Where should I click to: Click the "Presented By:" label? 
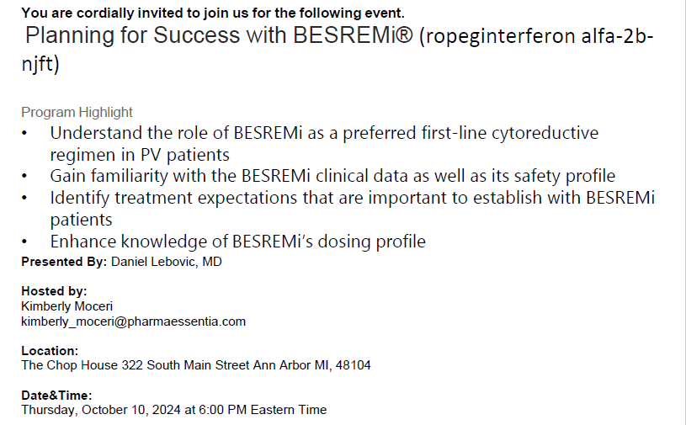[x=64, y=262]
